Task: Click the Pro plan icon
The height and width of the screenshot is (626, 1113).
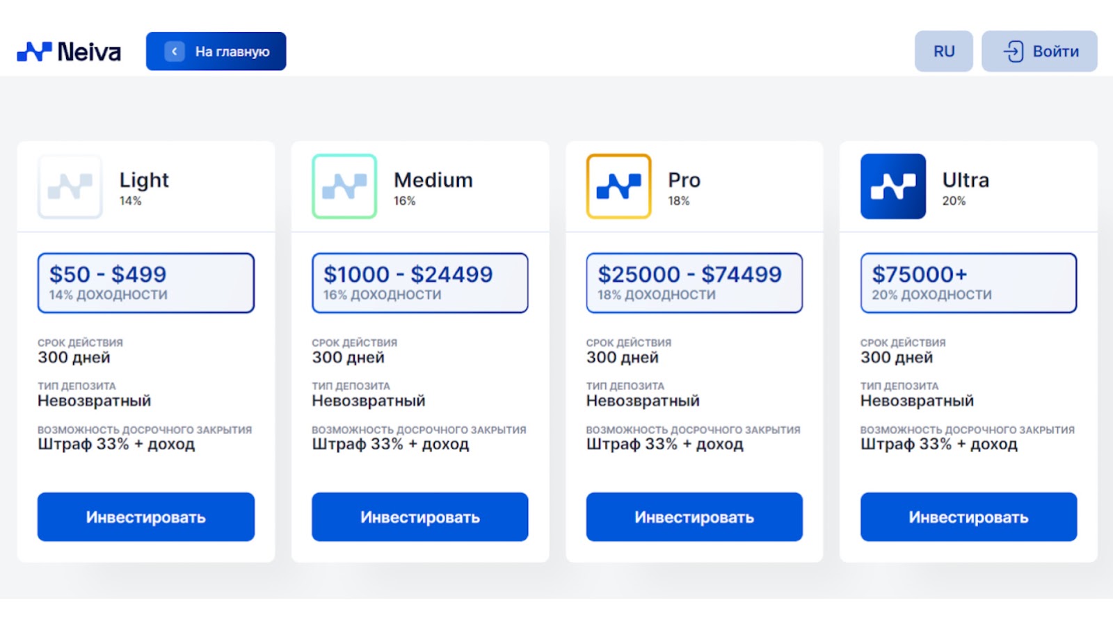Action: pos(618,186)
